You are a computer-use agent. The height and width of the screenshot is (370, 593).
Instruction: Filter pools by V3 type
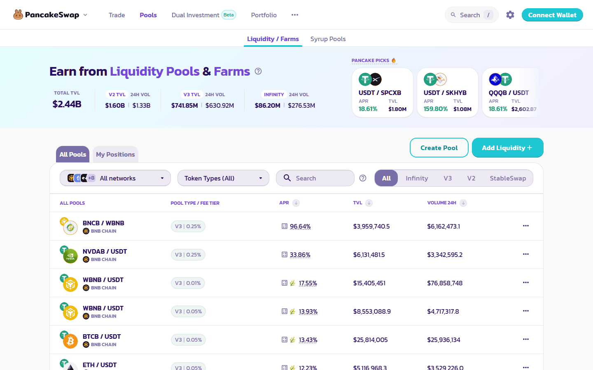point(448,178)
